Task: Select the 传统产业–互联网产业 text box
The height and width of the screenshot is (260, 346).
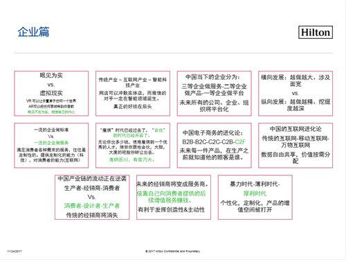Action: pos(133,94)
